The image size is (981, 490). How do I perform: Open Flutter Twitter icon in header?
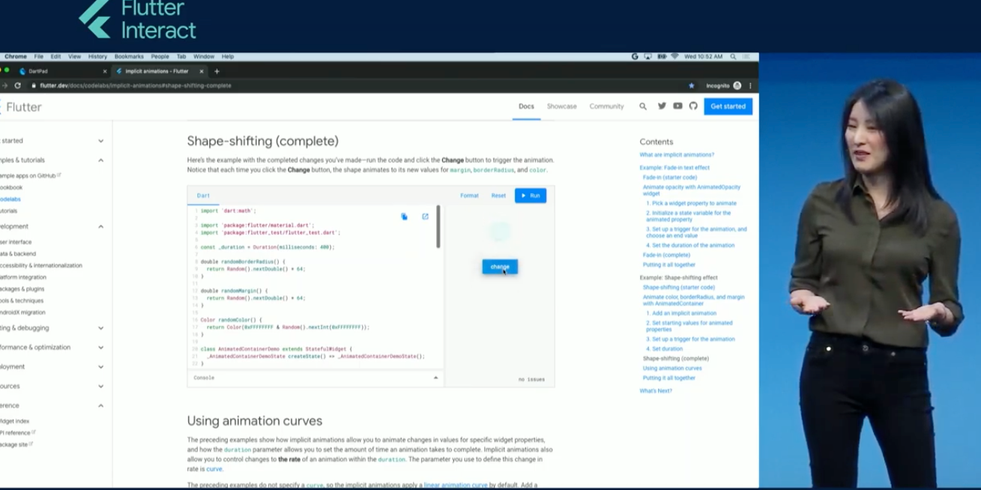point(662,106)
